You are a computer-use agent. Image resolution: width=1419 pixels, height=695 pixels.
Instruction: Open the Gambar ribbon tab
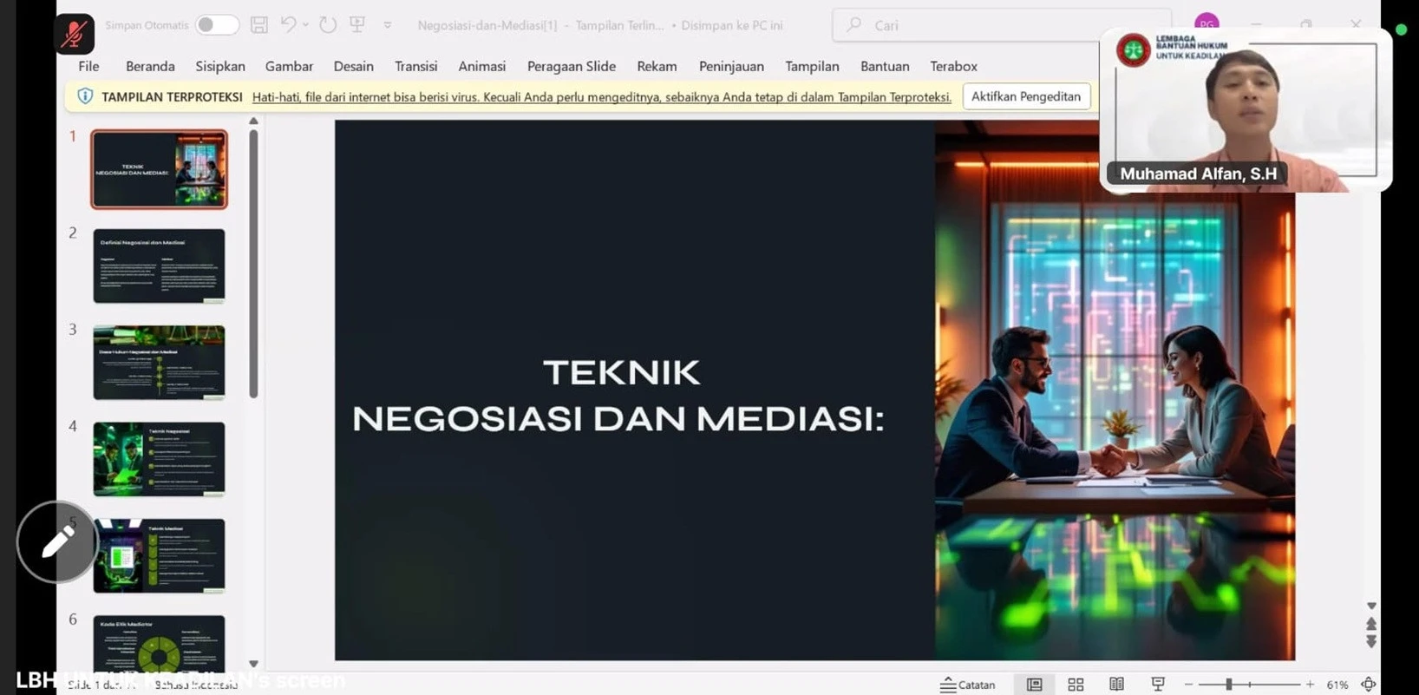289,66
